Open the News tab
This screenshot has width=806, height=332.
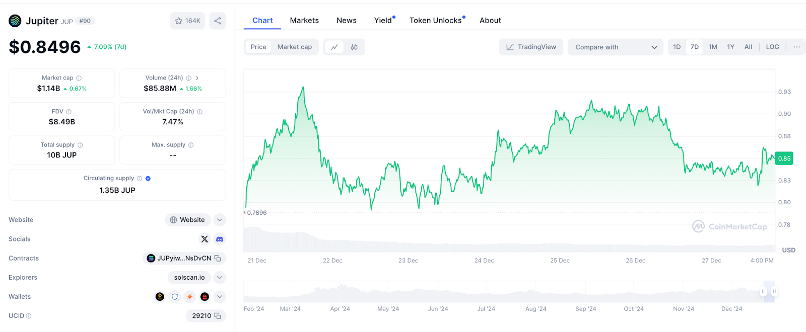(x=347, y=20)
